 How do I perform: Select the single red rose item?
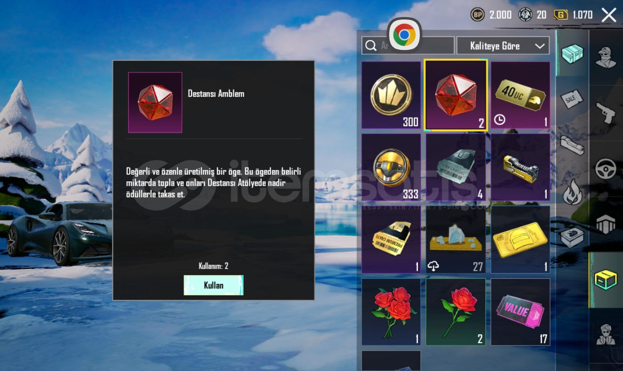(x=456, y=312)
